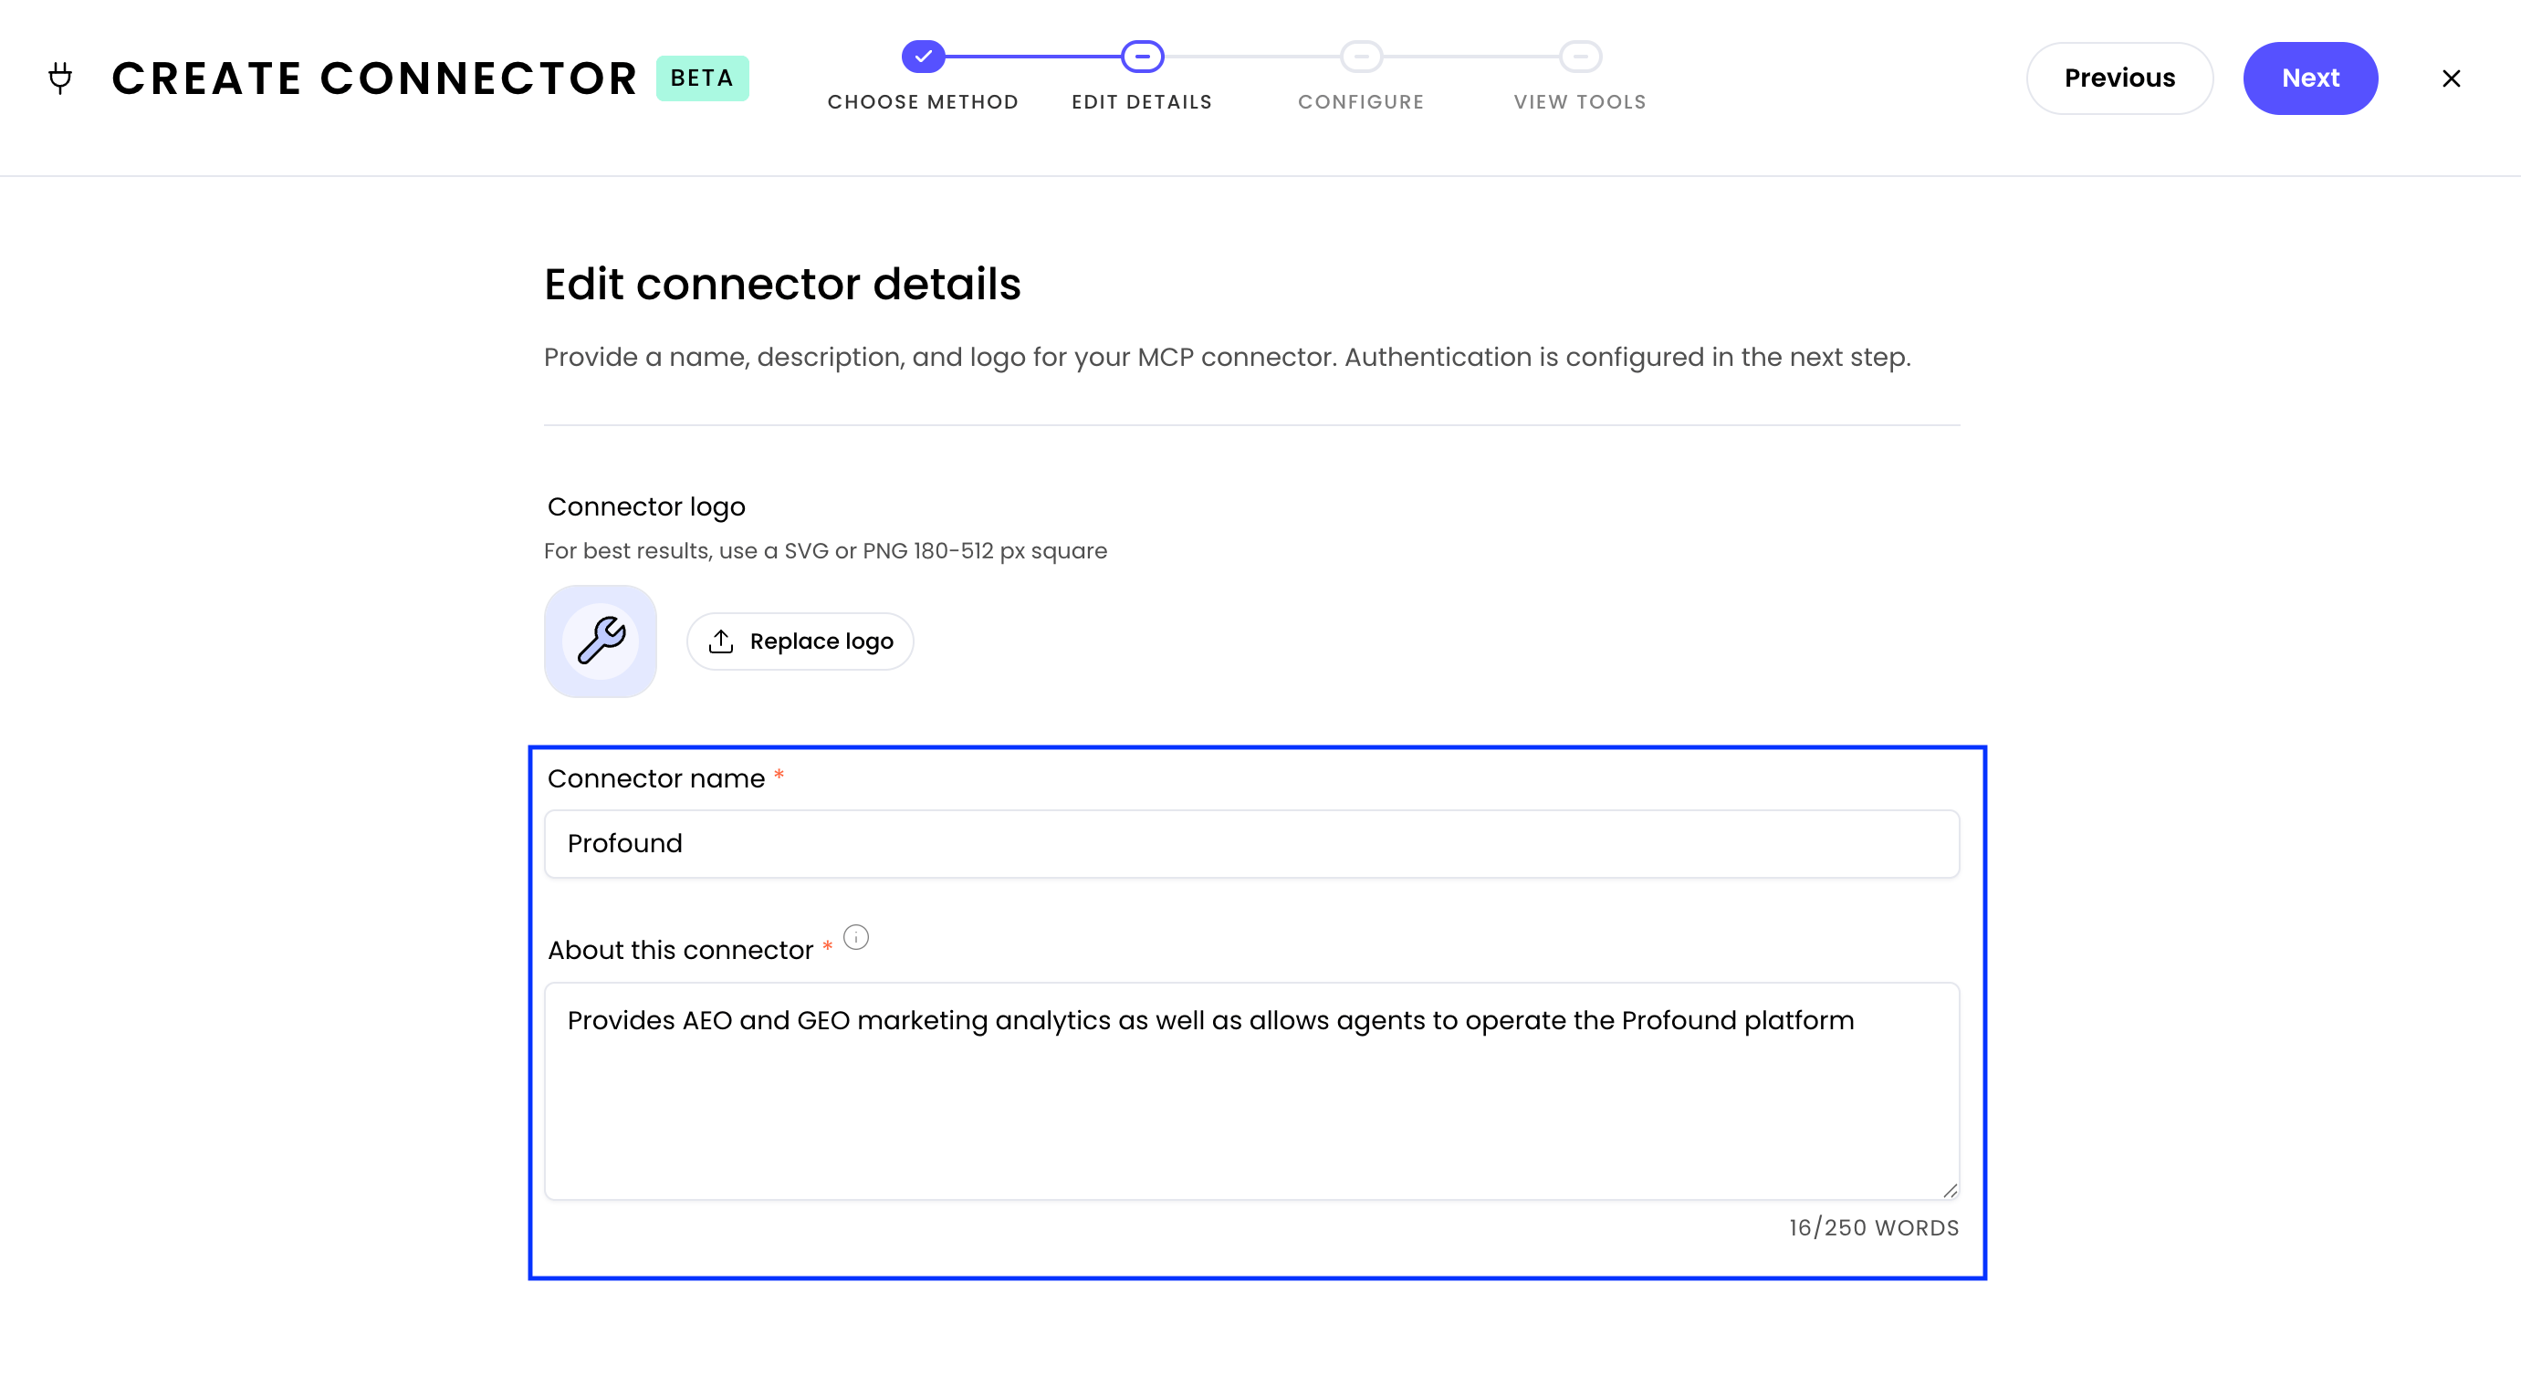Image resolution: width=2521 pixels, height=1376 pixels.
Task: Click the Connector logo label
Action: click(x=646, y=507)
